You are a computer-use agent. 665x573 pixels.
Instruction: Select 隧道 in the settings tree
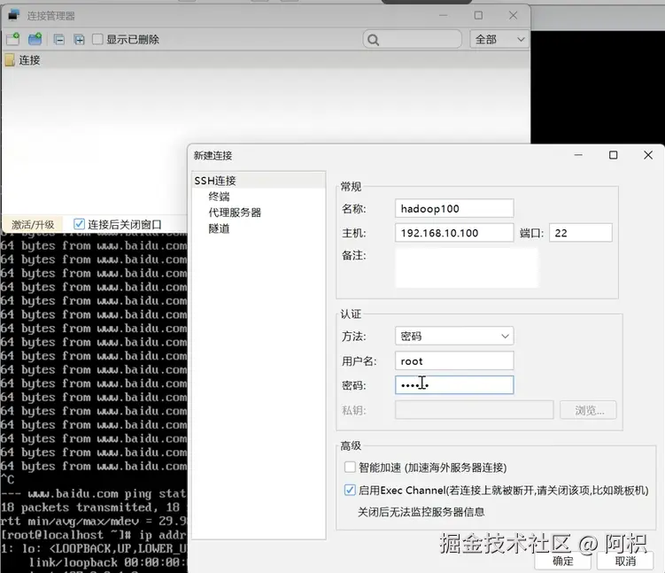(x=219, y=228)
